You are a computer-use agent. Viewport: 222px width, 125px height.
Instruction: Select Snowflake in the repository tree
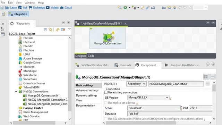(30, 79)
